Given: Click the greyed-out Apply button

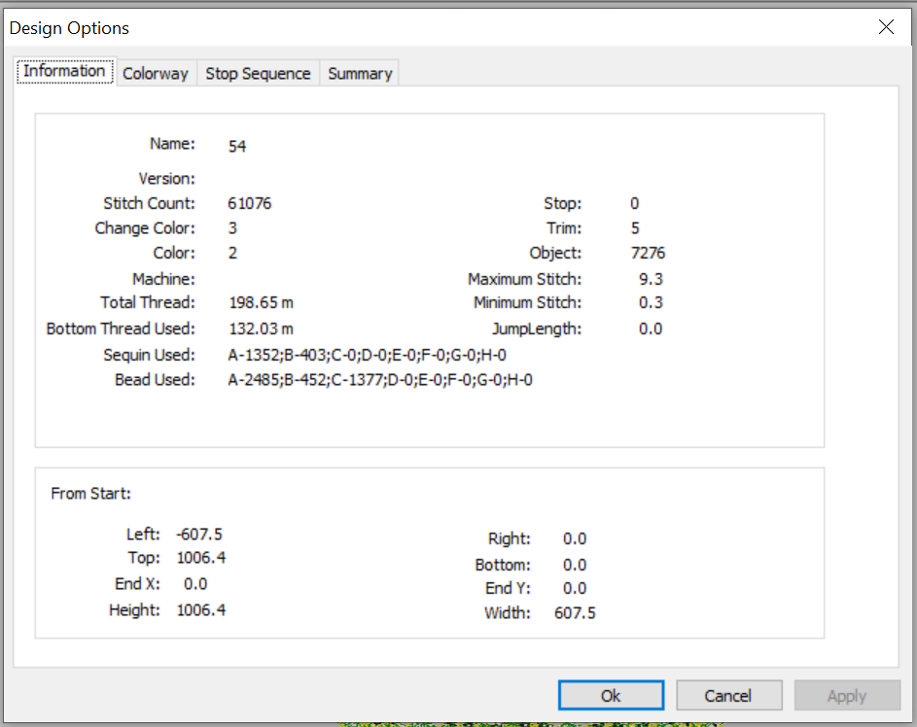Looking at the screenshot, I should (x=847, y=696).
